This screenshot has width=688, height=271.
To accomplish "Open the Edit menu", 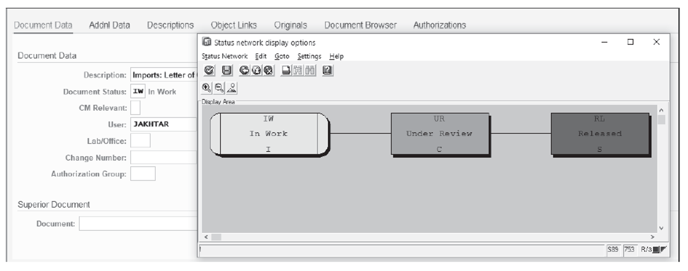I will [x=261, y=56].
